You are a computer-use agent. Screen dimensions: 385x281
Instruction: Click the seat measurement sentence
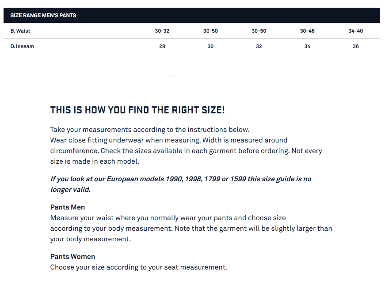click(x=138, y=267)
